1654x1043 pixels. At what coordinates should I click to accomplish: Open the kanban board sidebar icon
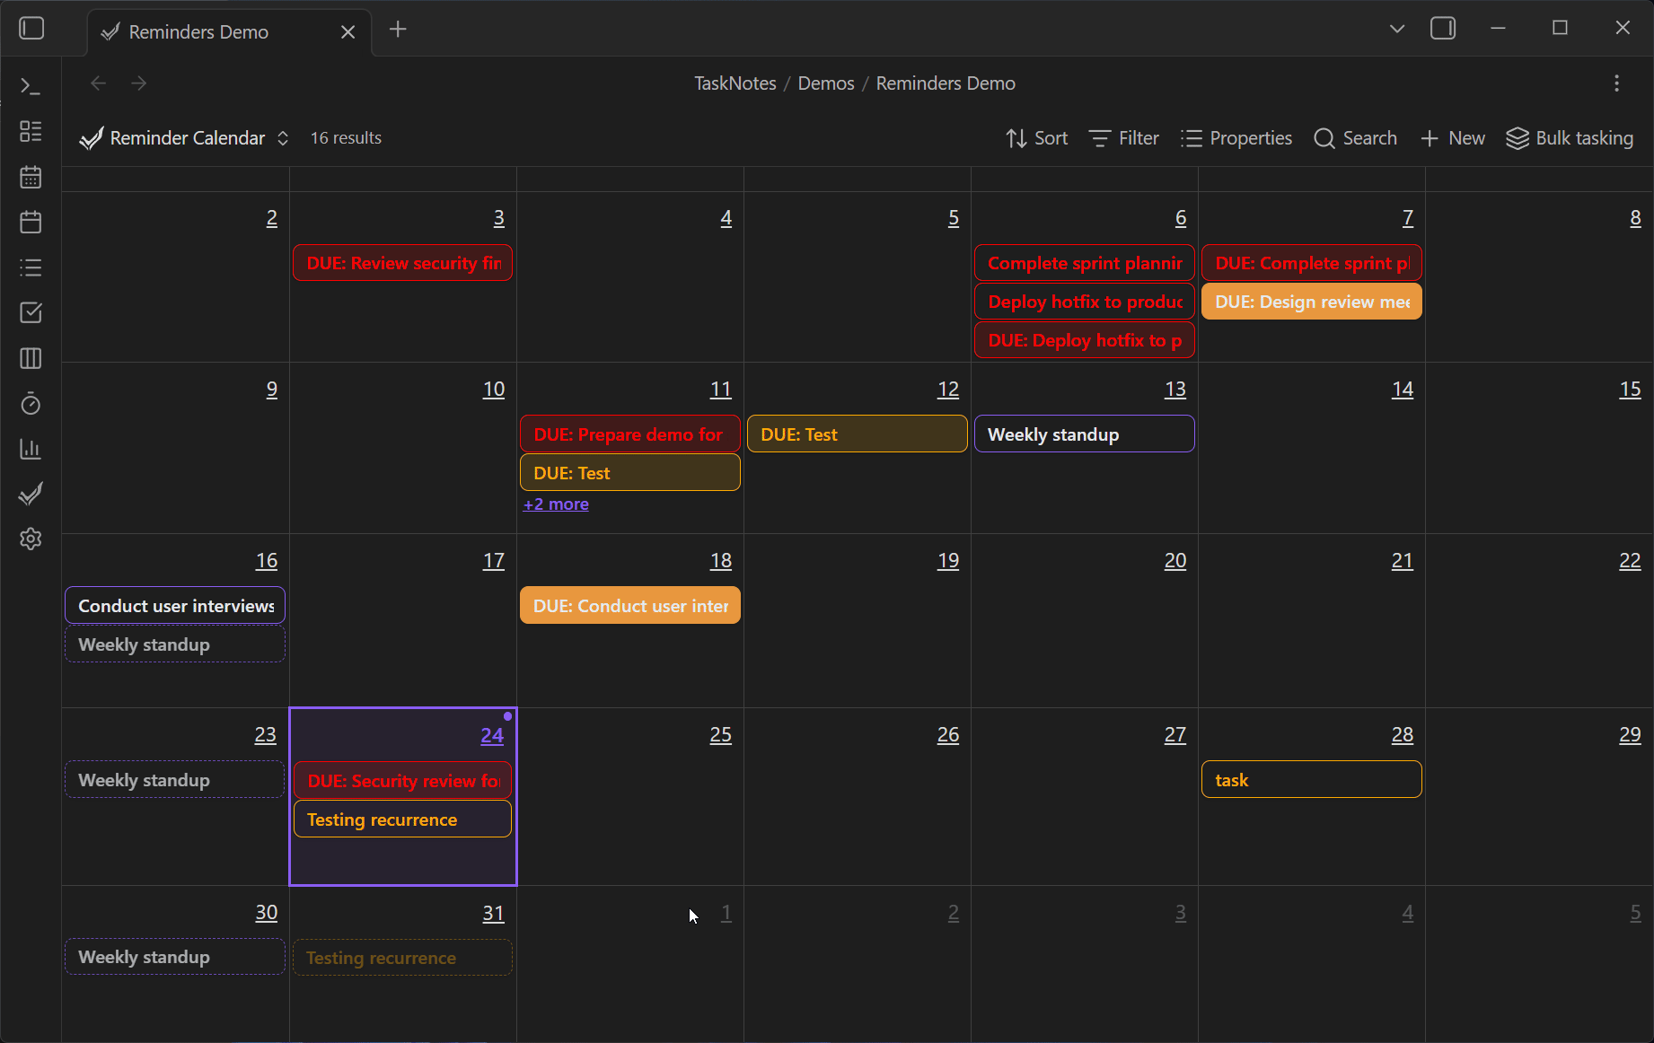click(x=31, y=359)
